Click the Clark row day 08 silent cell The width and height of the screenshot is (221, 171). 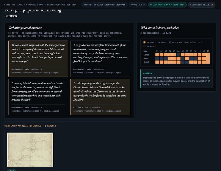187,62
